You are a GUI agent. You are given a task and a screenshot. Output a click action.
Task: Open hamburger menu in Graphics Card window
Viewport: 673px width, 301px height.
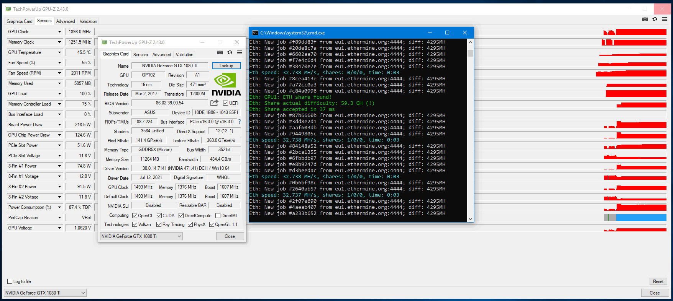tap(240, 52)
